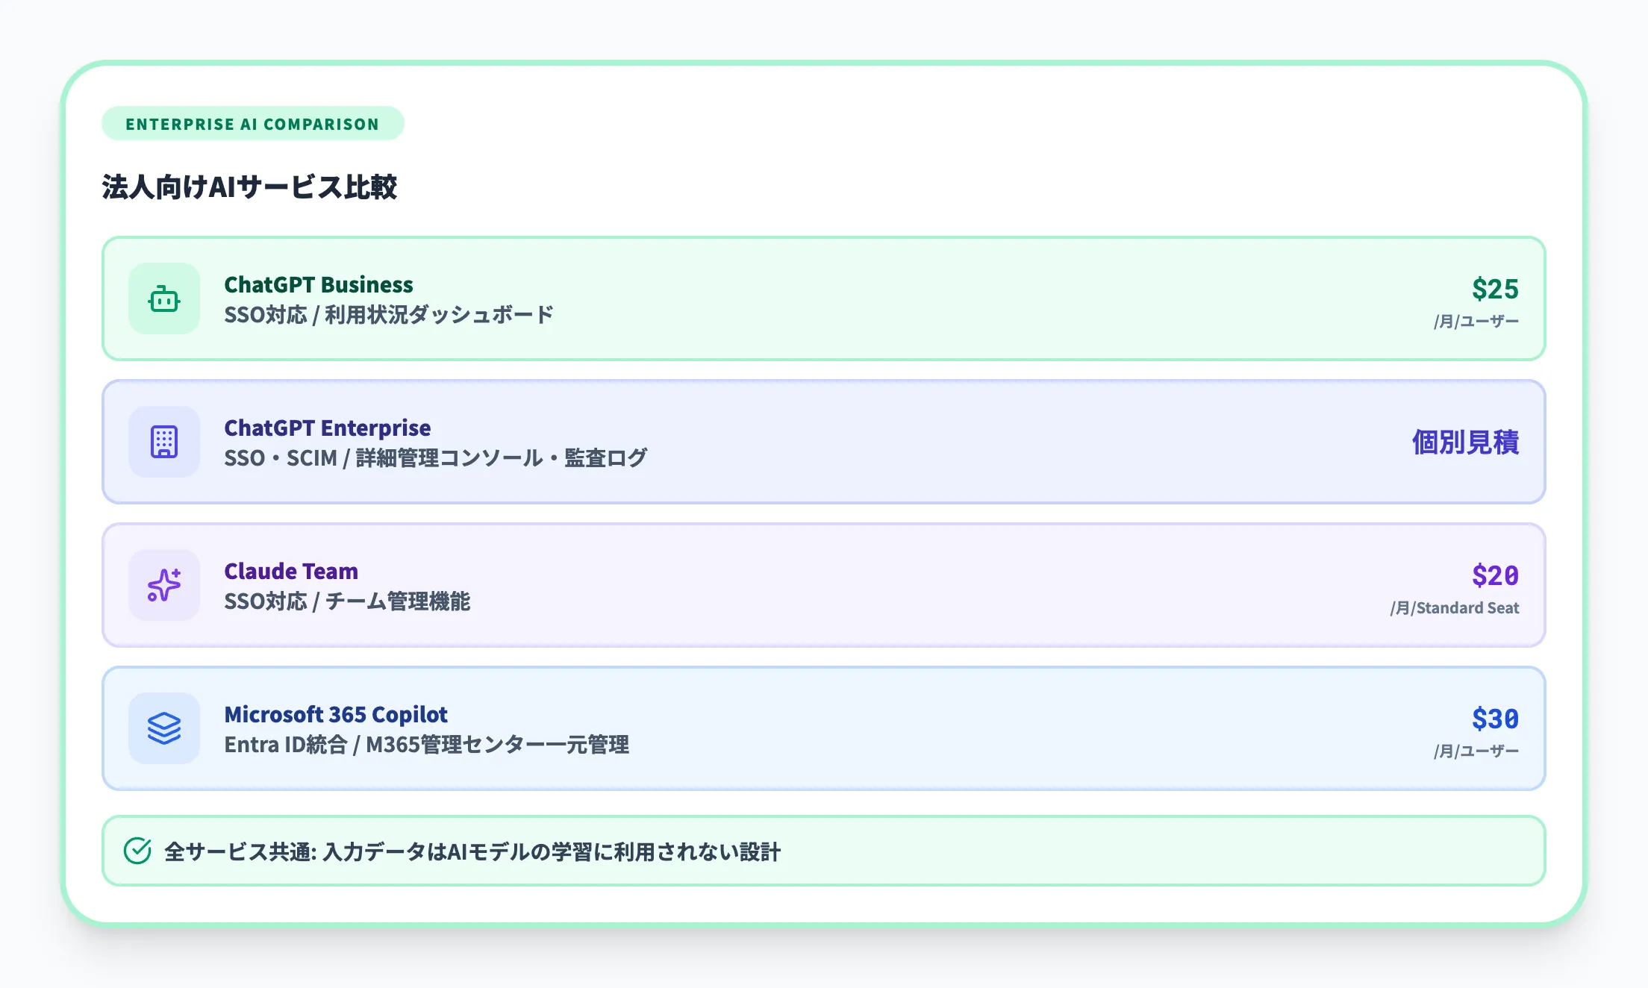Click the check-circle icon in the footer note
This screenshot has height=988, width=1648.
click(137, 851)
